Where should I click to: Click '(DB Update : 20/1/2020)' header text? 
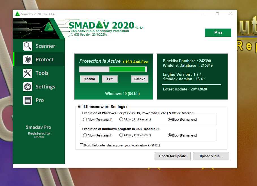[90, 34]
